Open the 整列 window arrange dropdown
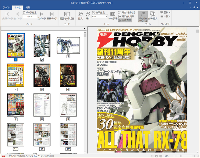 165,12
